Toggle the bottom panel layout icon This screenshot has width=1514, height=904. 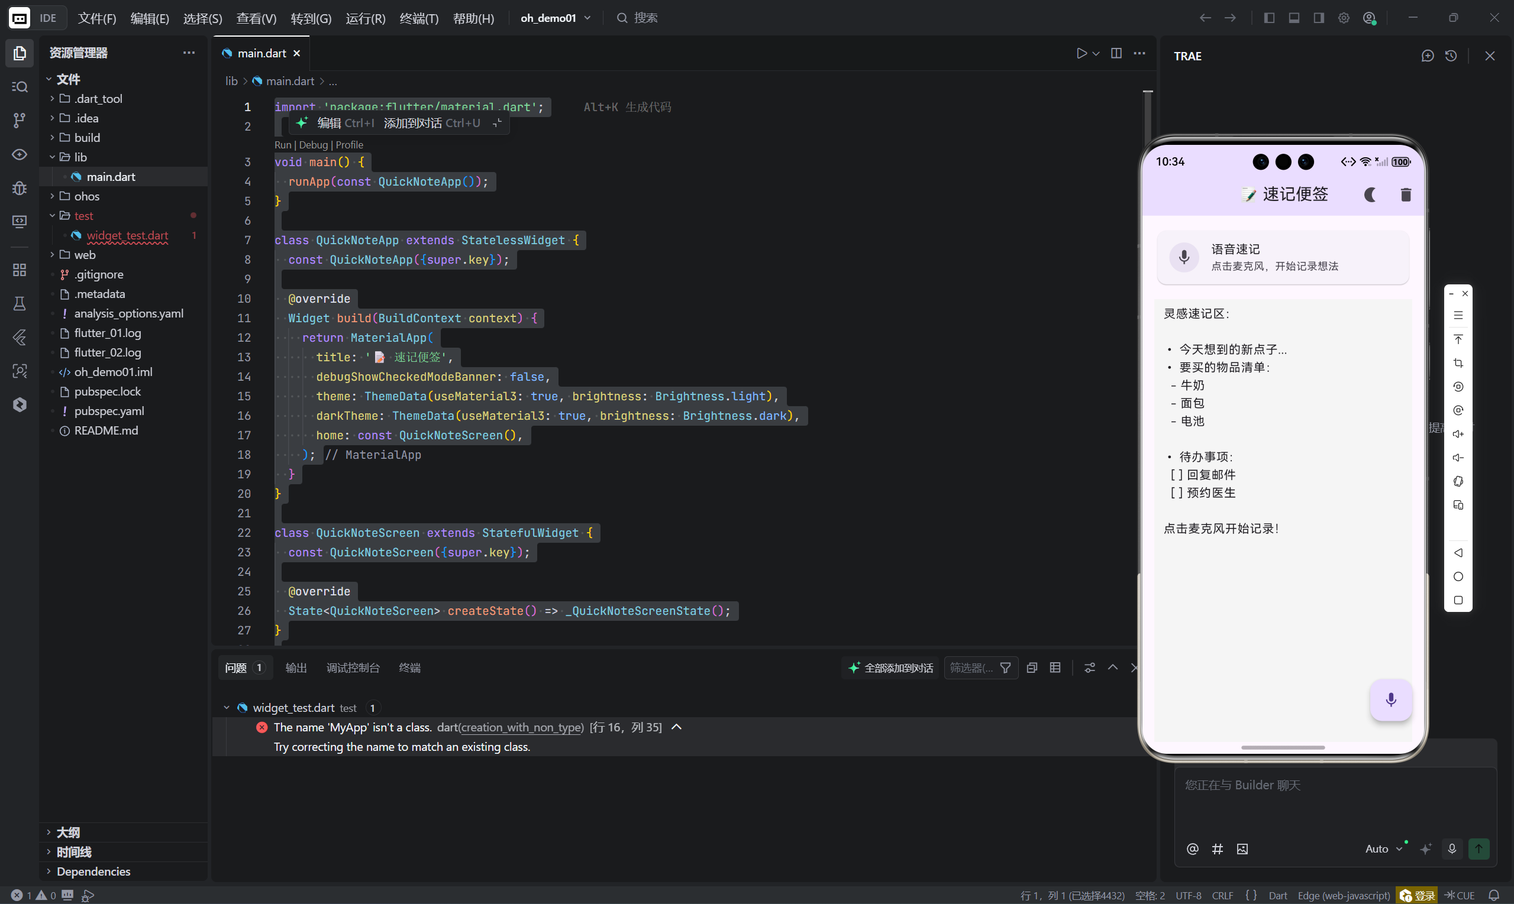click(1293, 18)
